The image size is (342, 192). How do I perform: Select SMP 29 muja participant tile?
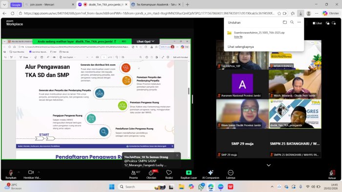pyautogui.click(x=242, y=143)
